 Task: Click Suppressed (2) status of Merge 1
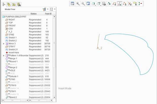[x=36, y=59]
